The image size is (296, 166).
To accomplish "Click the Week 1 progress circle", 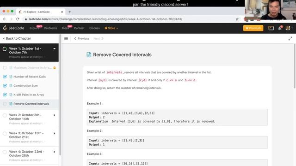I will coord(5,49).
